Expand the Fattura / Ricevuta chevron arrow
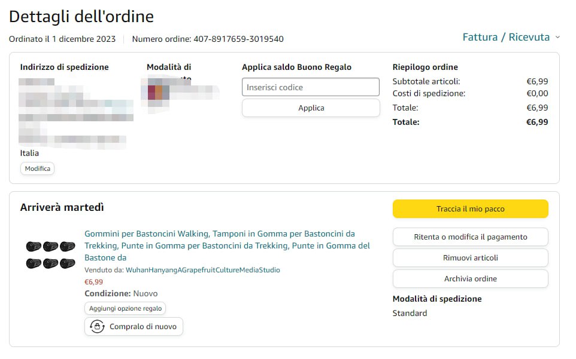576x359 pixels. click(x=557, y=37)
